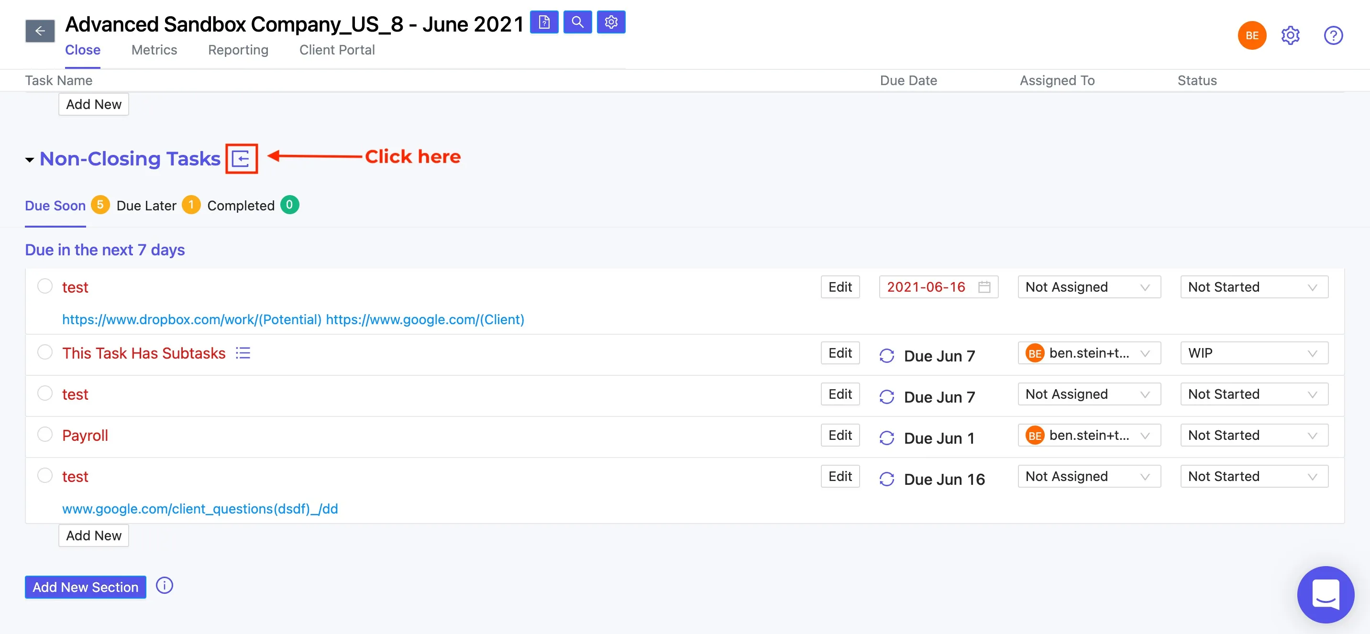Image resolution: width=1370 pixels, height=634 pixels.
Task: Switch to the Reporting tab
Action: point(238,50)
